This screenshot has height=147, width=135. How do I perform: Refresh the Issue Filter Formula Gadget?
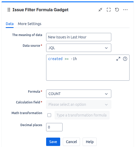(x=117, y=10)
